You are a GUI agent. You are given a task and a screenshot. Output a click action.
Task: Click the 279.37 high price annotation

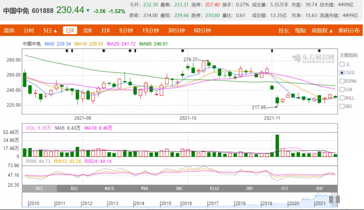tap(190, 60)
